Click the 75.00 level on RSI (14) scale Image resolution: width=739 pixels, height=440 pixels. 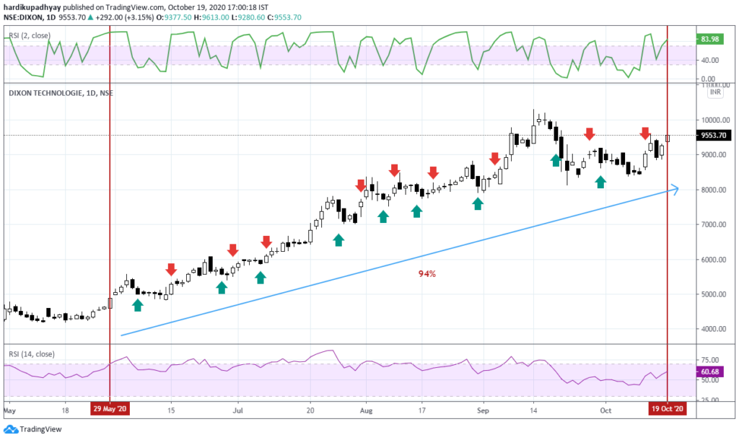click(710, 361)
